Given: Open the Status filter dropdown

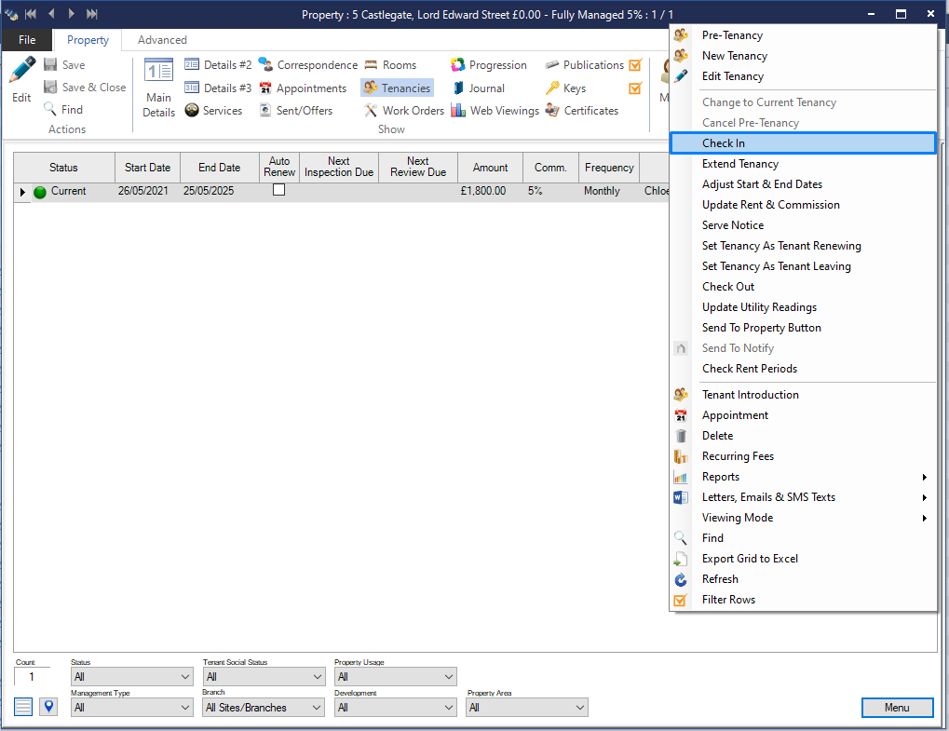Looking at the screenshot, I should [x=131, y=677].
